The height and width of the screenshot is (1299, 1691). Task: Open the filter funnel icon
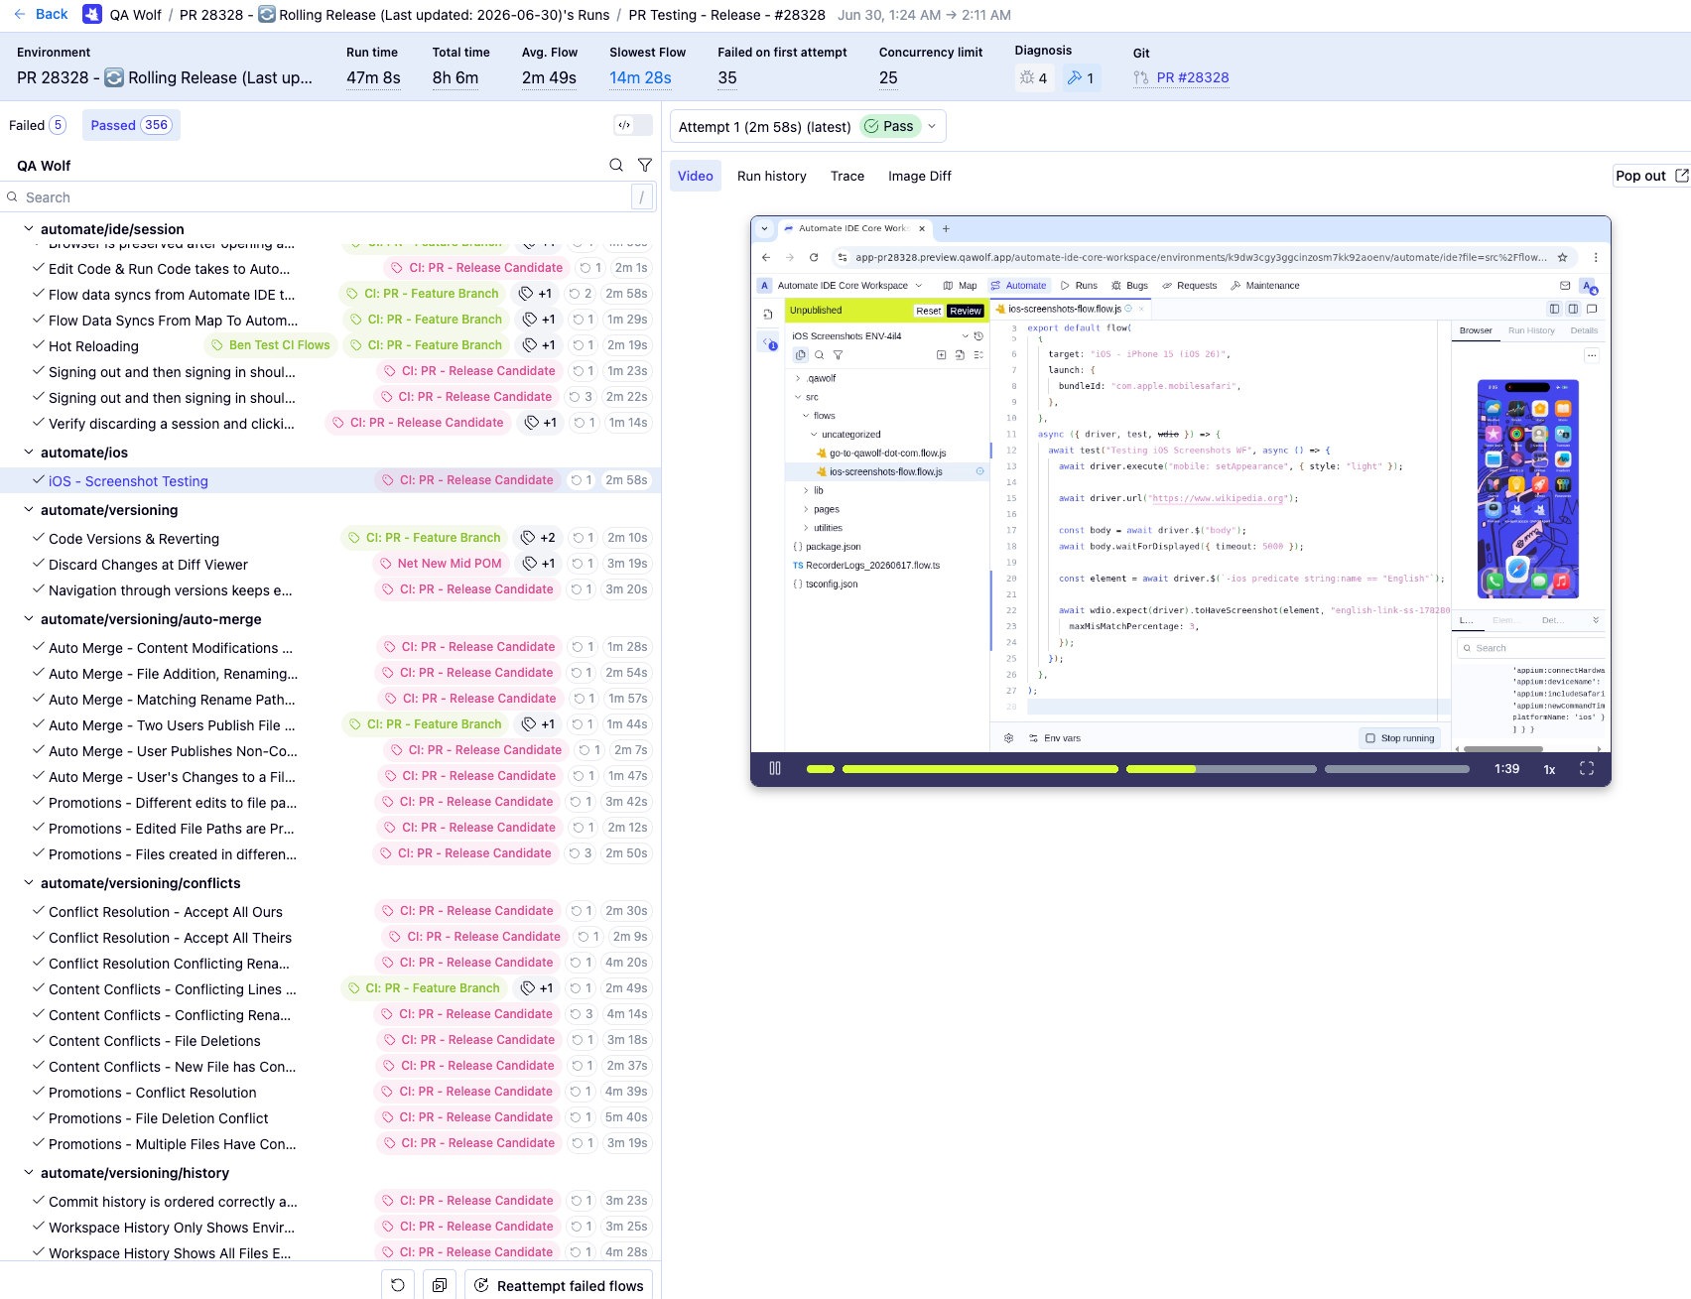click(645, 165)
